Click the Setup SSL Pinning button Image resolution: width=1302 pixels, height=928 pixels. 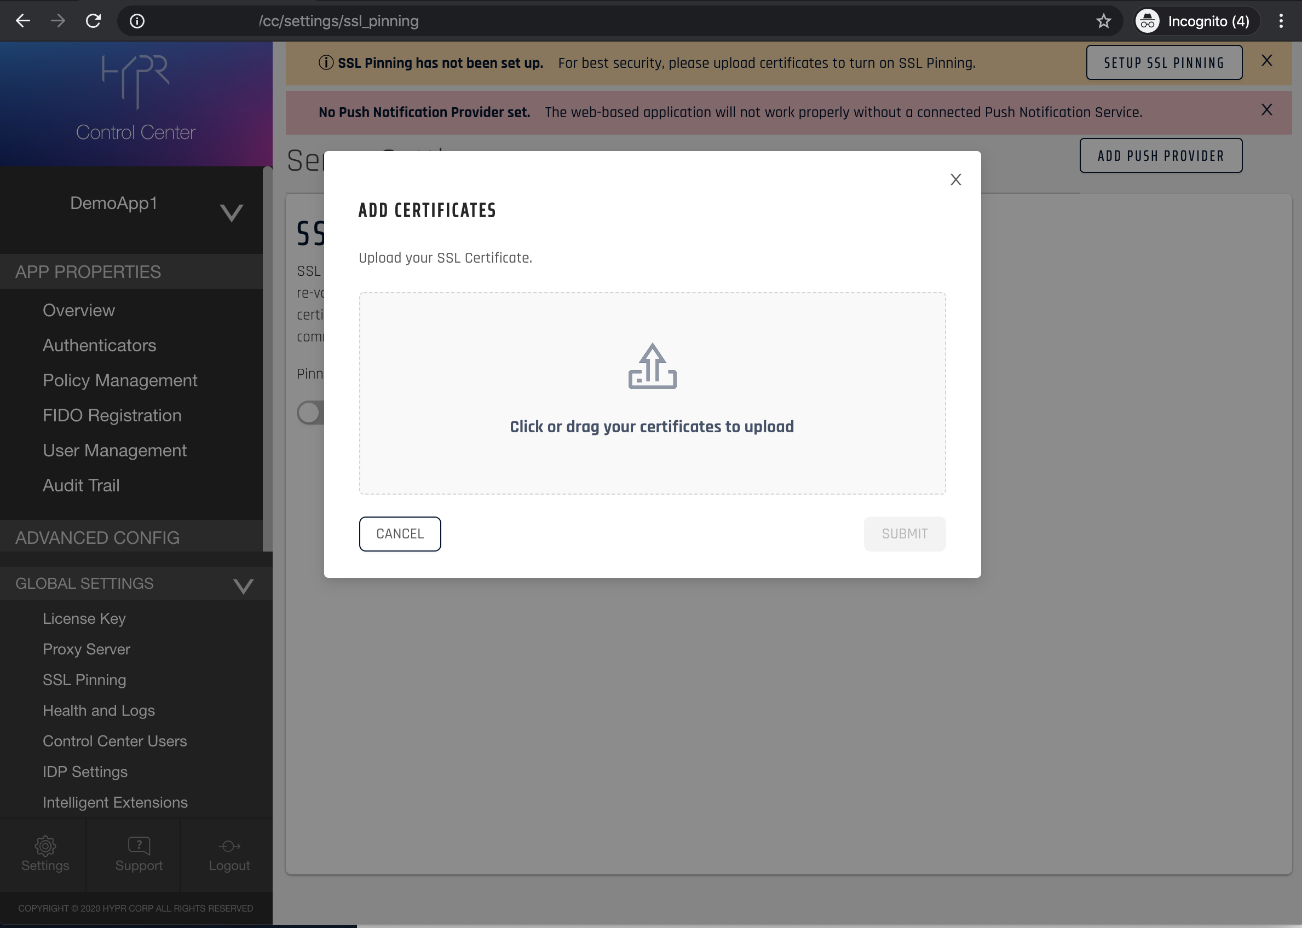coord(1163,63)
